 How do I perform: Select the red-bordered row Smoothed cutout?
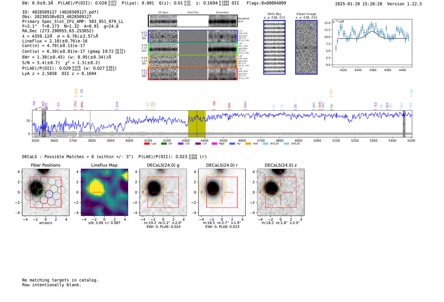click(x=222, y=74)
